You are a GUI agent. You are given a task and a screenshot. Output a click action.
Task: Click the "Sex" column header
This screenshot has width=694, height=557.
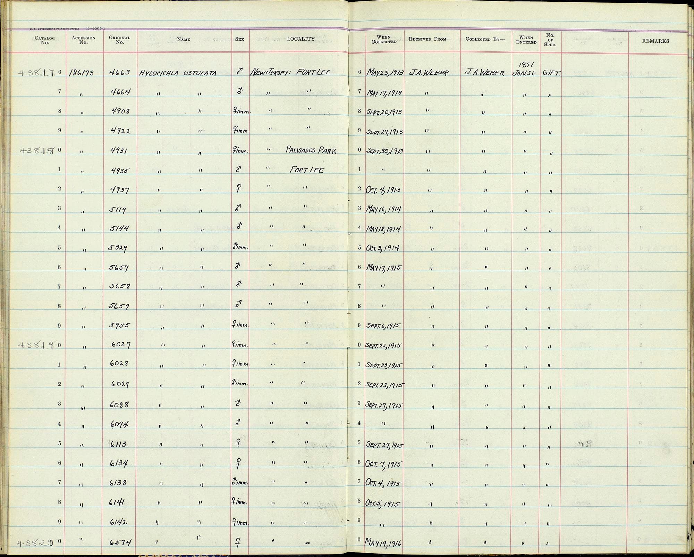coord(240,39)
